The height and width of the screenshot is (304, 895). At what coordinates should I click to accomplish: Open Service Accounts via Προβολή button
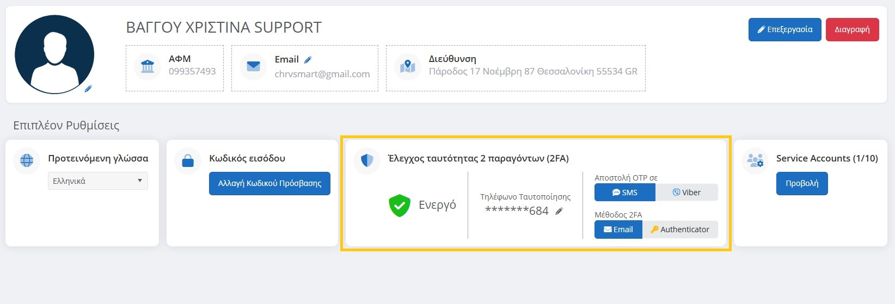click(x=801, y=183)
